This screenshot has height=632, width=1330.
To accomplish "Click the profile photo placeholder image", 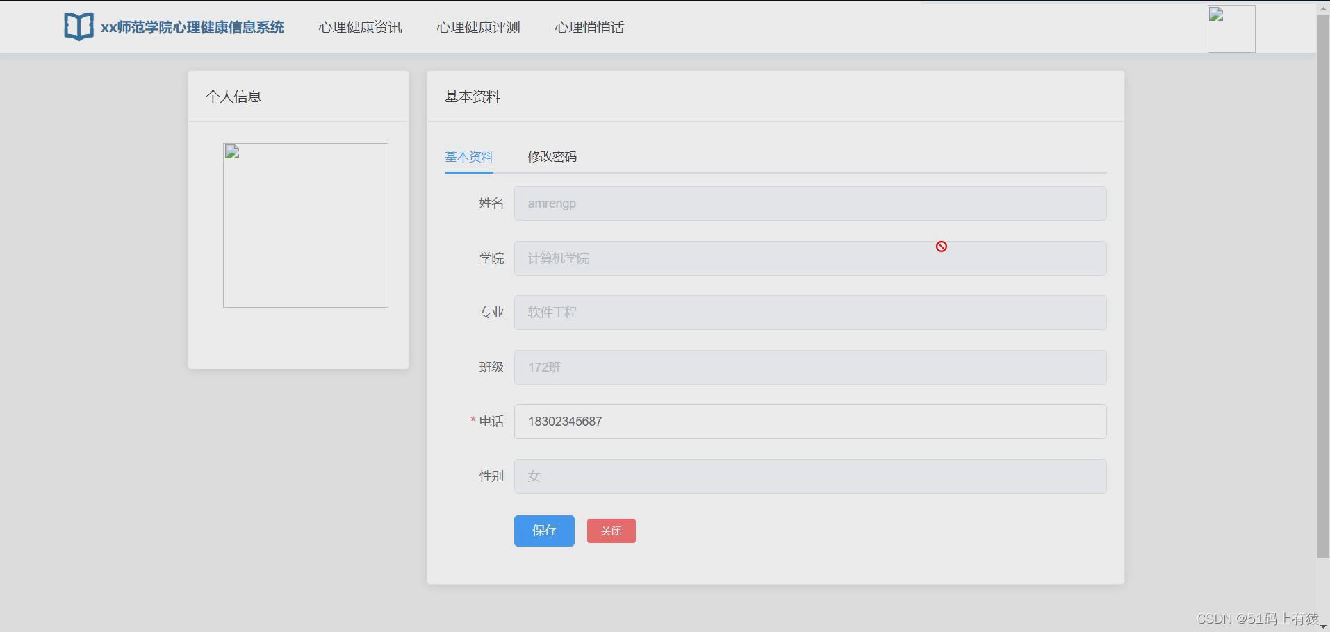I will coord(305,225).
